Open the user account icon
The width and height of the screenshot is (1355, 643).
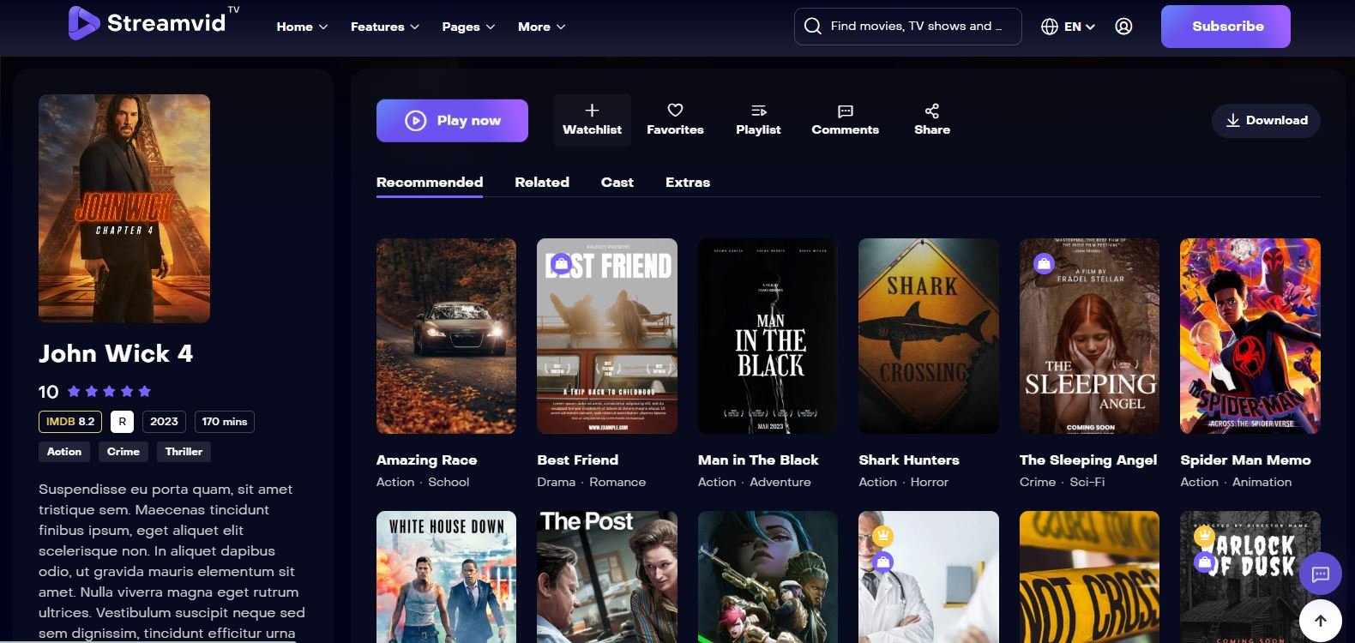(1123, 27)
